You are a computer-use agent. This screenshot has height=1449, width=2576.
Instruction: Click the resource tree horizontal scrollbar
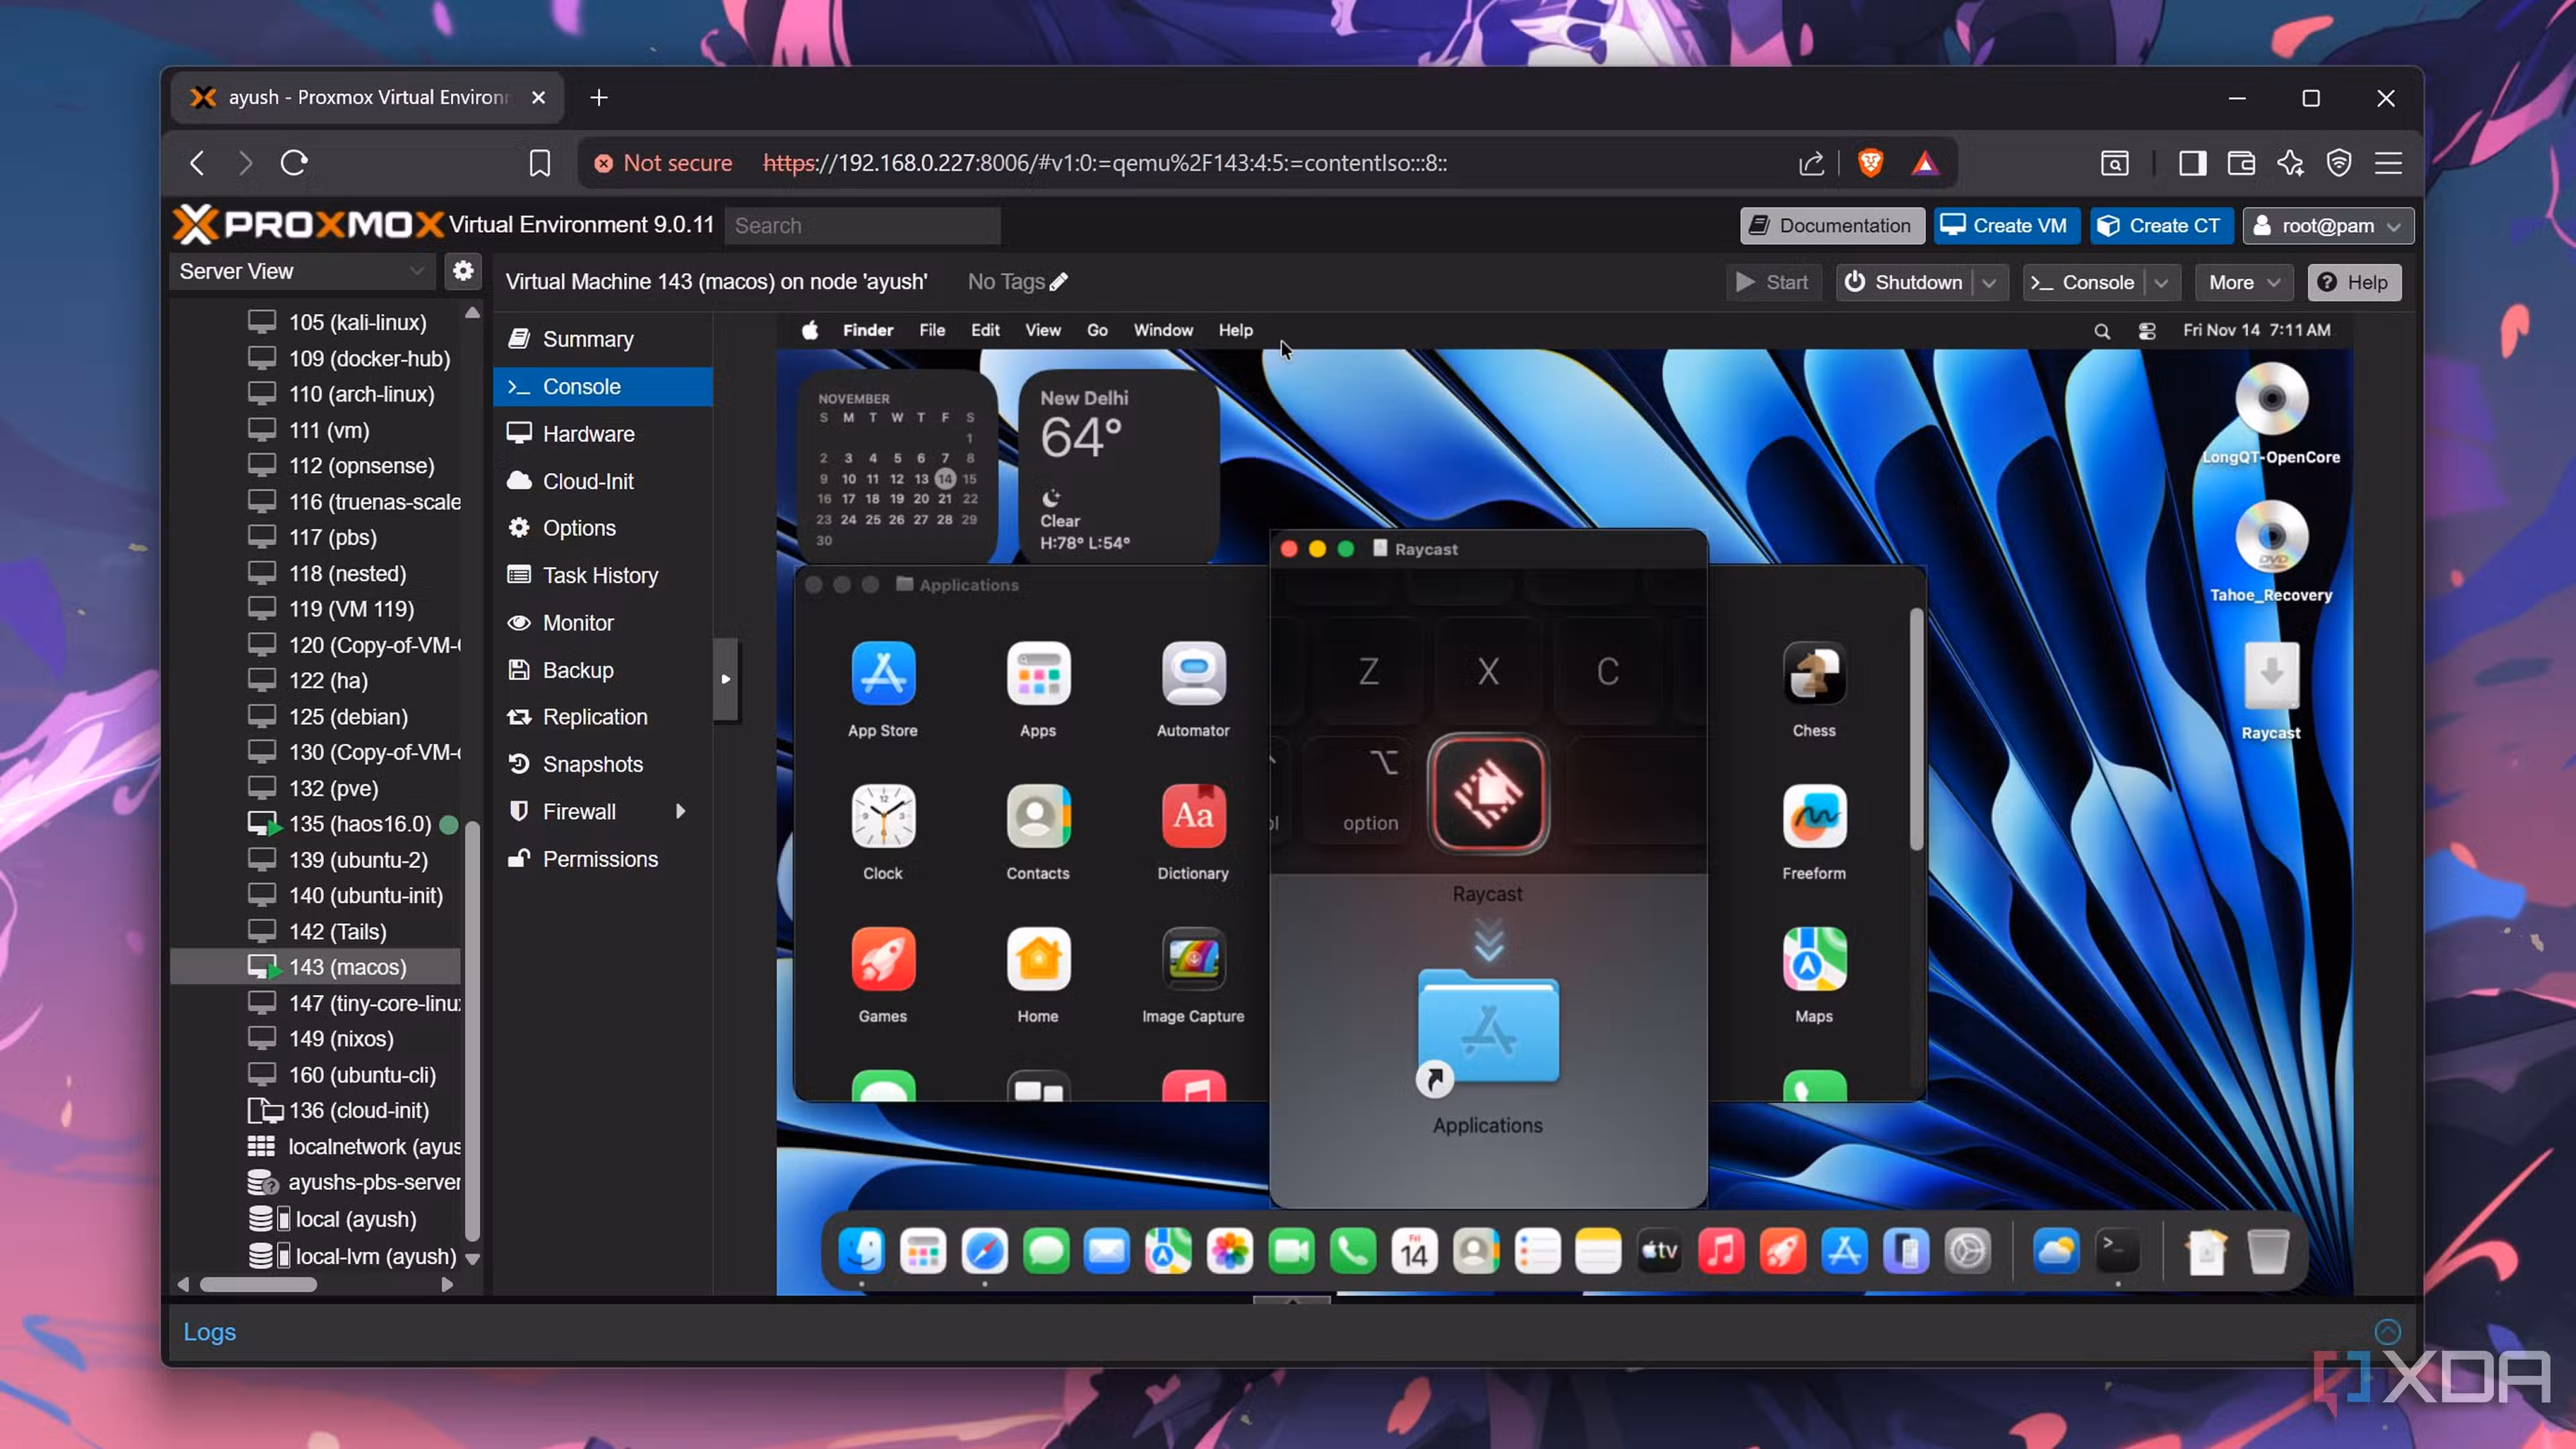click(258, 1284)
